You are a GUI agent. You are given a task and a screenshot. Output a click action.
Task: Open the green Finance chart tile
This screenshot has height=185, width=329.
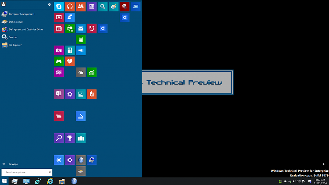click(x=92, y=72)
